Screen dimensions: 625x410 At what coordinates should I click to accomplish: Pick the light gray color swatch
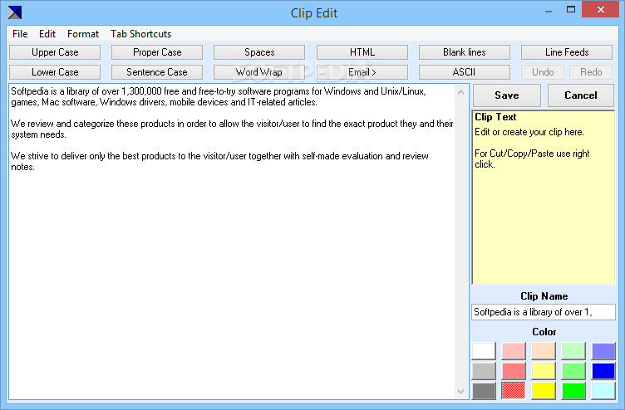click(484, 371)
